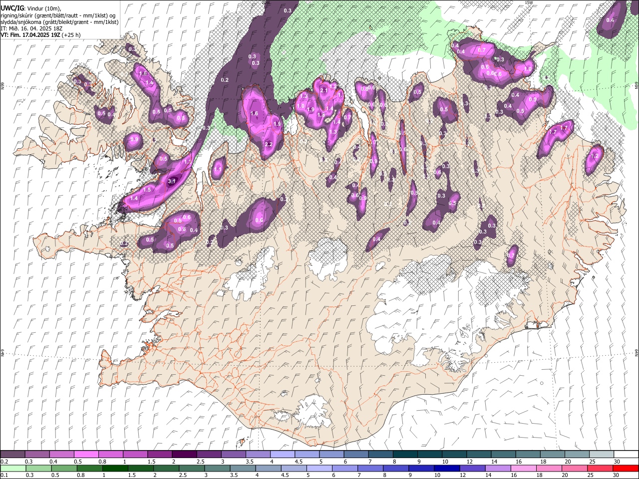Click the '15W' longitude label at the top
Image resolution: width=639 pixels, height=479 pixels.
529,2
